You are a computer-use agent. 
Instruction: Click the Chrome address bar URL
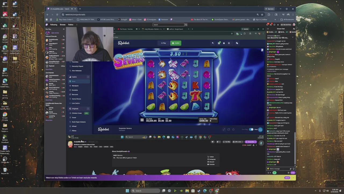tap(75, 15)
